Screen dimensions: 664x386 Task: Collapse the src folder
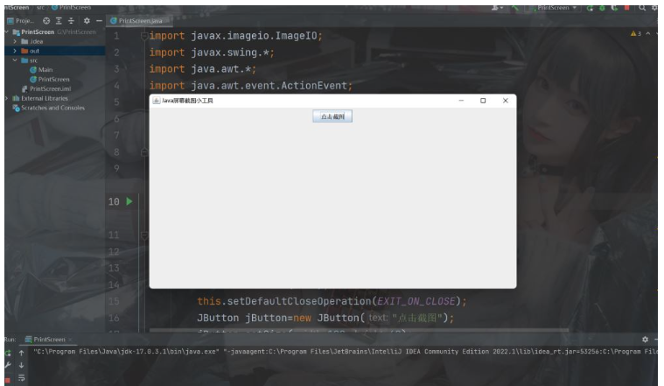click(15, 60)
